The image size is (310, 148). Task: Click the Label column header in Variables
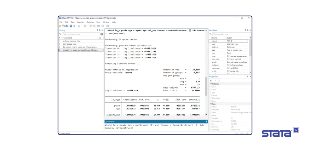tap(237, 38)
